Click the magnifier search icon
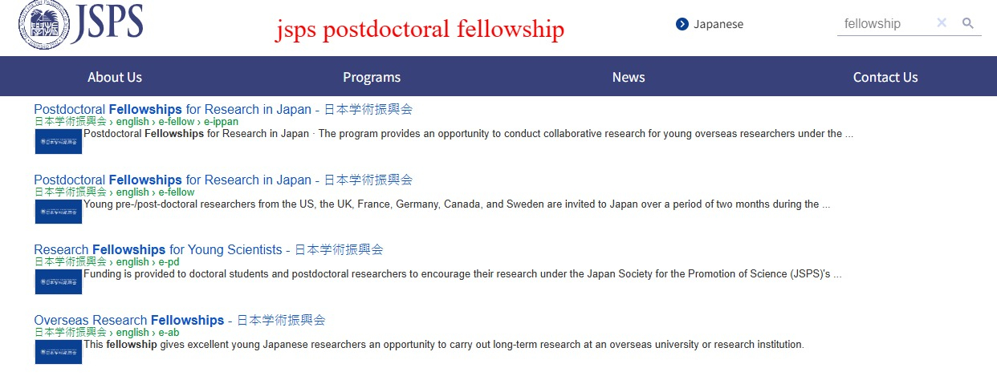 [968, 23]
